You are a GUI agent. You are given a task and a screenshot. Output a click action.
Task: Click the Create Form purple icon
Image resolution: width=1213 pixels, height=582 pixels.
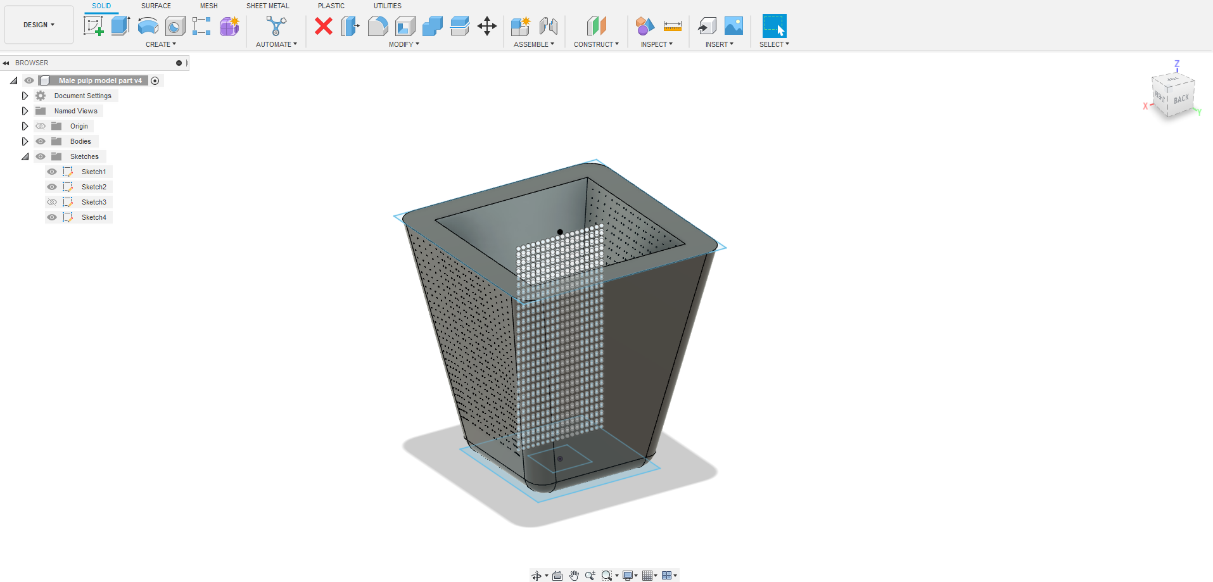click(x=229, y=26)
